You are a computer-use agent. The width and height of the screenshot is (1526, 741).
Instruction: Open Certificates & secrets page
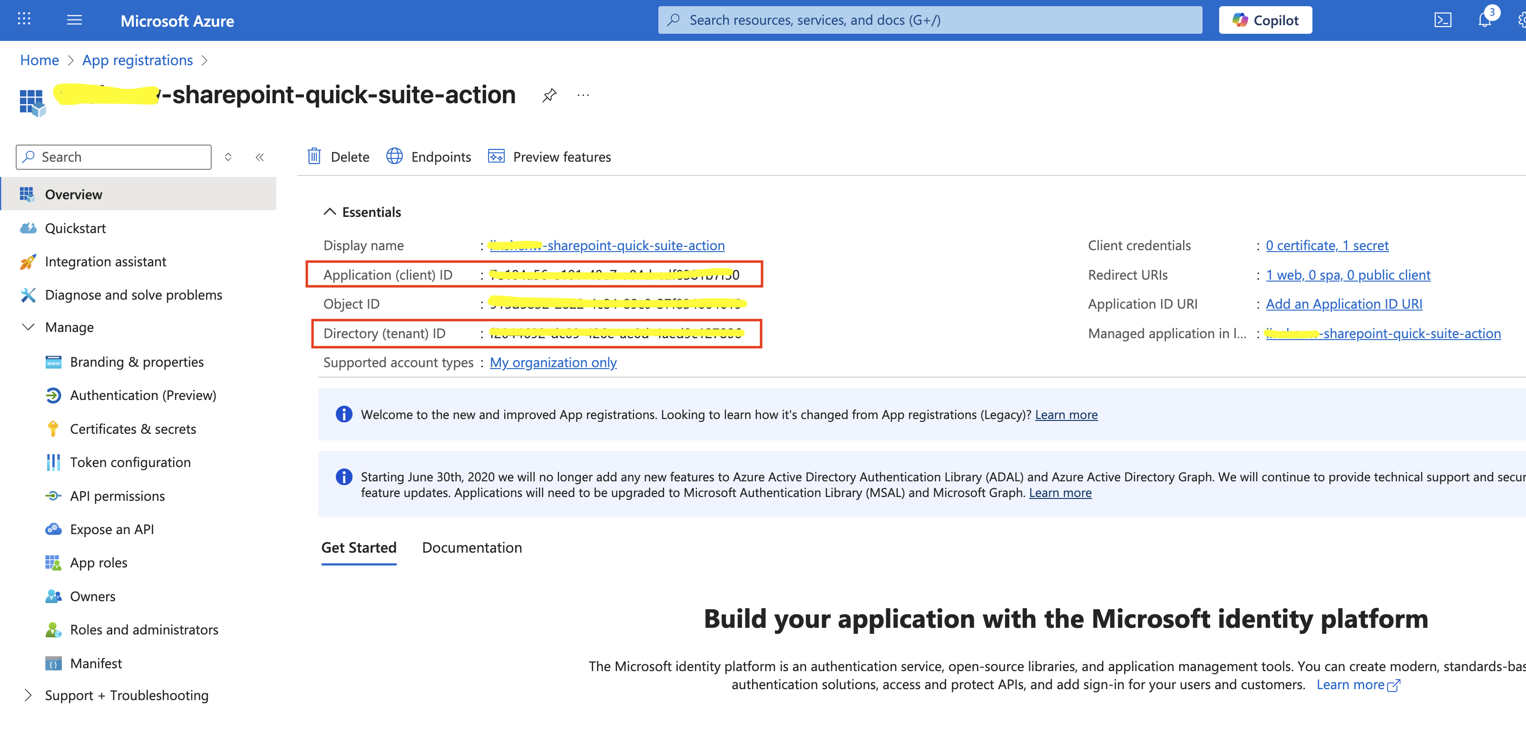coord(133,429)
